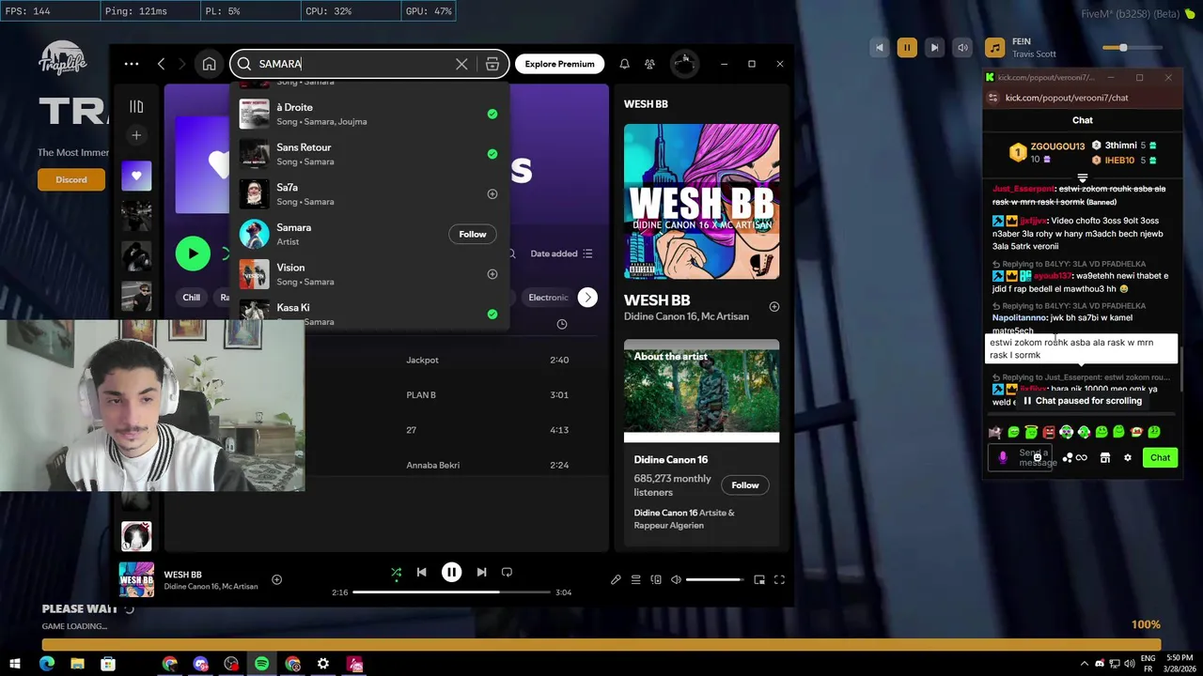Open Microsoft Edge from taskbar
This screenshot has height=676, width=1203.
46,664
